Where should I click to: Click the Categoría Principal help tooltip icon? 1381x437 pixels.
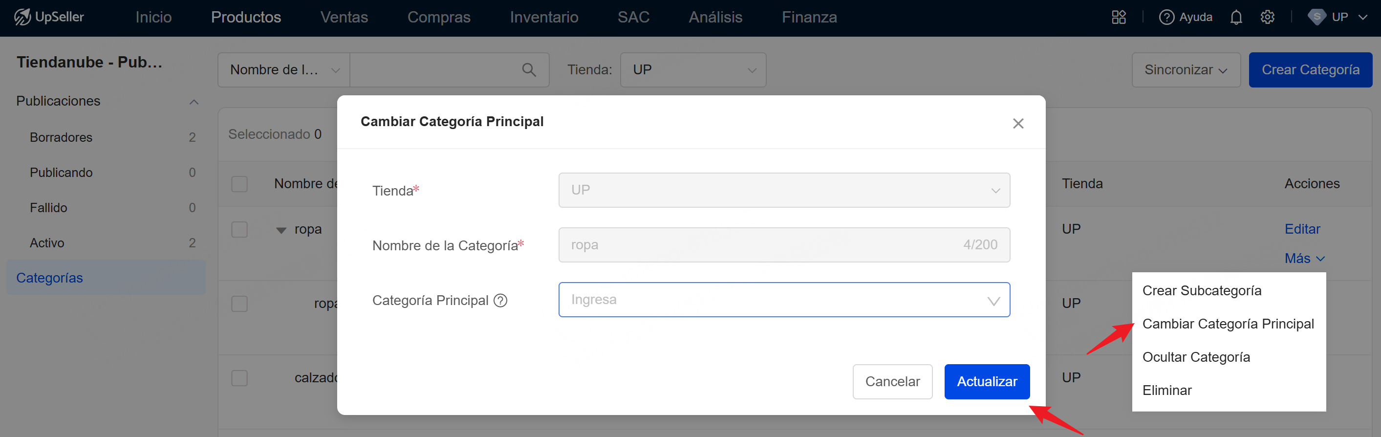point(500,300)
